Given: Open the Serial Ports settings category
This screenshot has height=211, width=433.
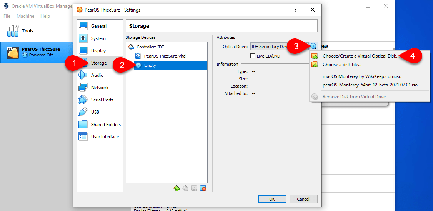Looking at the screenshot, I should pos(100,100).
